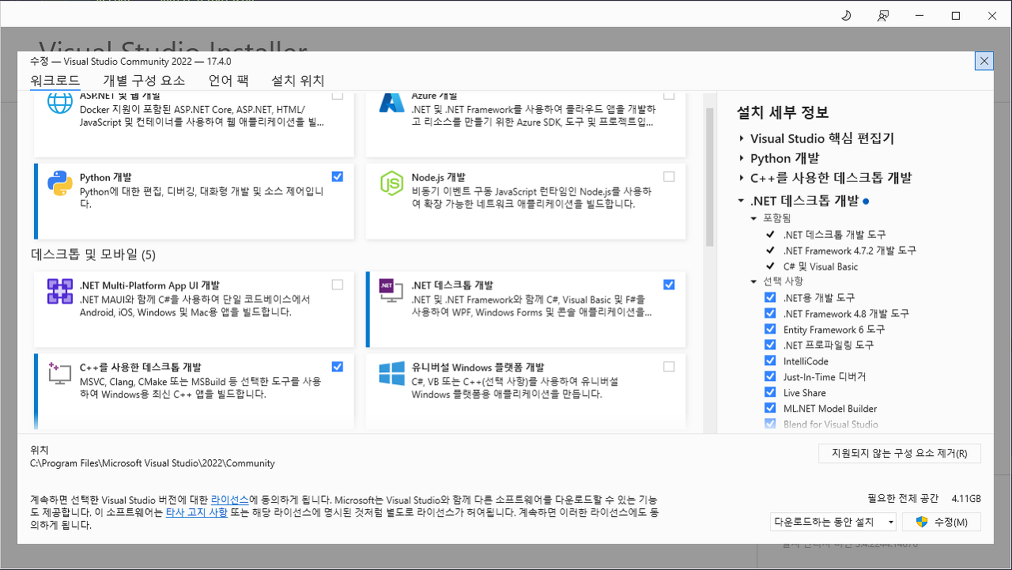
Task: Uncheck the .NET 프로파일링 도구 option
Action: pos(770,345)
